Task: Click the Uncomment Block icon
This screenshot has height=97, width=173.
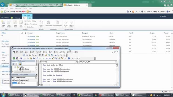Action: [x=52, y=55]
